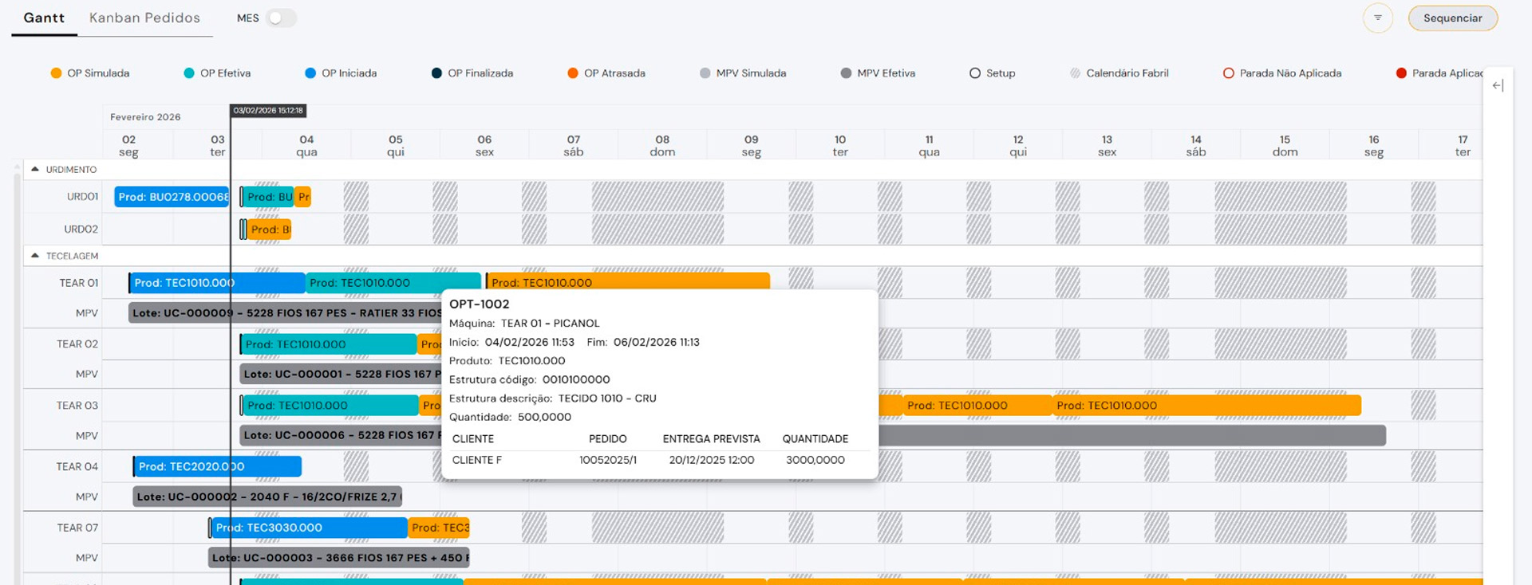Screen dimensions: 1532x585
Task: Click the filter icon beside Sequenciar
Action: pyautogui.click(x=1377, y=18)
